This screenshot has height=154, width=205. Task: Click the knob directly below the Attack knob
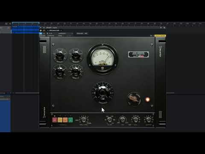point(60,71)
